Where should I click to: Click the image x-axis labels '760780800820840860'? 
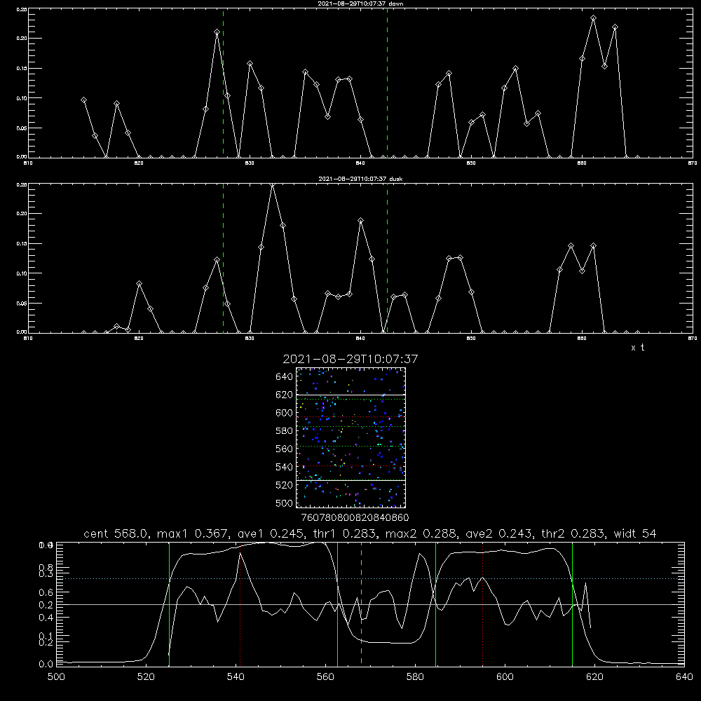click(355, 518)
